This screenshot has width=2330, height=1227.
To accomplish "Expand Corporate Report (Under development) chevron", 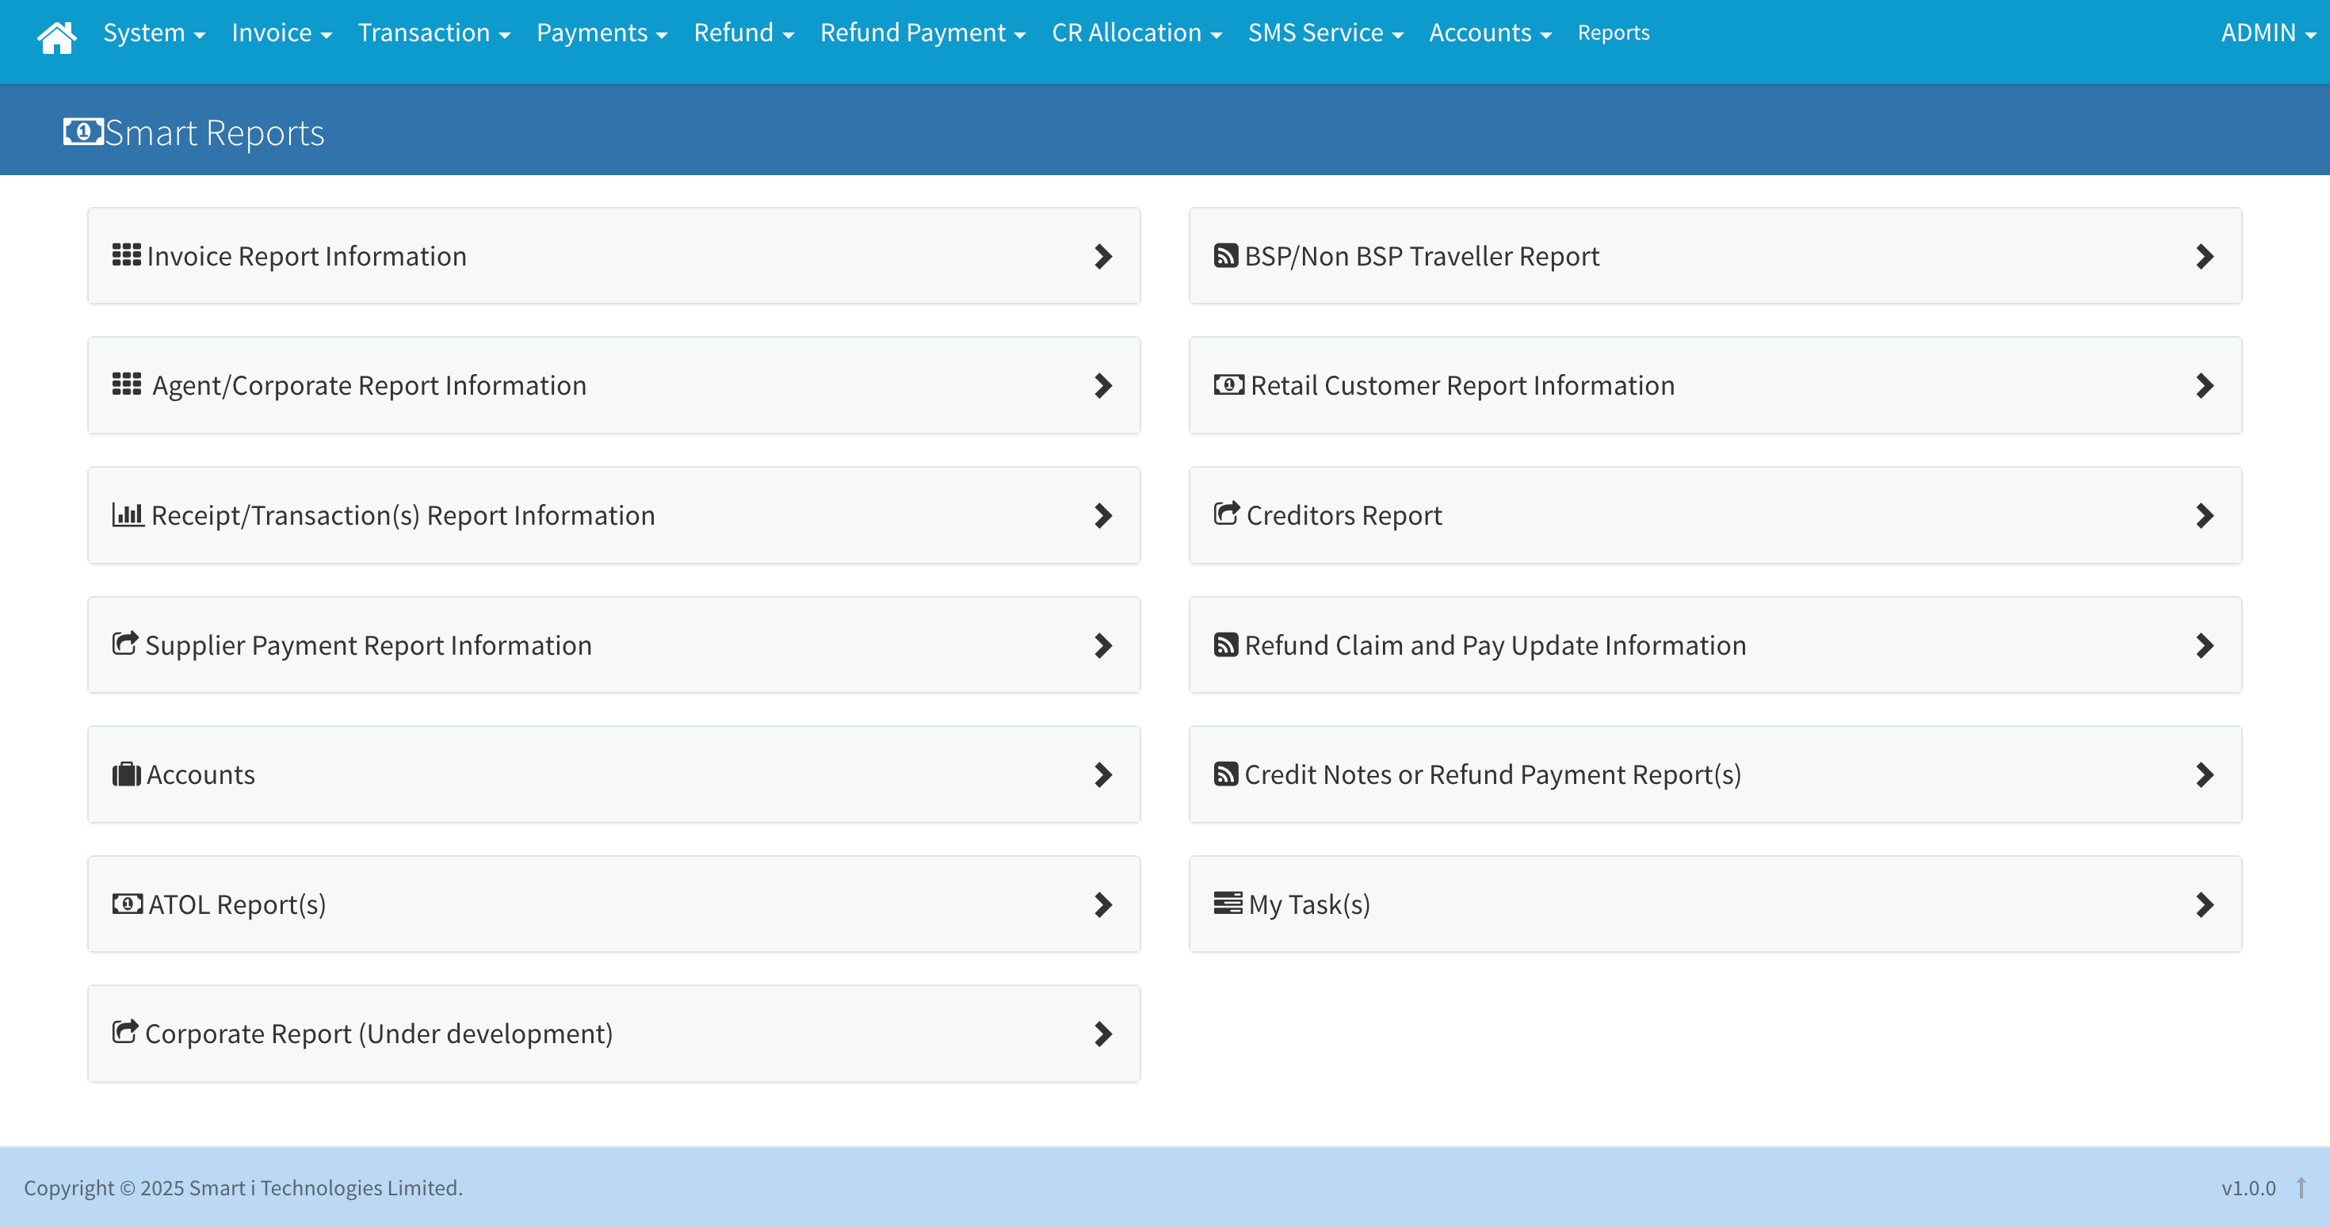I will click(1102, 1034).
